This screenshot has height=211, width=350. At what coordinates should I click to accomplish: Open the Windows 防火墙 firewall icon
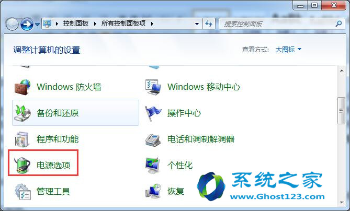click(x=22, y=87)
